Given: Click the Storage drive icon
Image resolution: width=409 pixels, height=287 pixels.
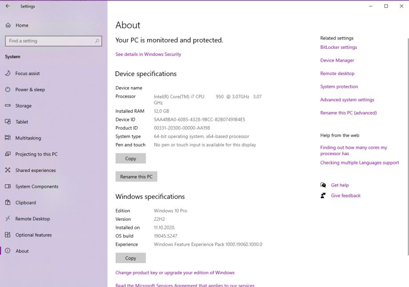Looking at the screenshot, I should tap(8, 106).
